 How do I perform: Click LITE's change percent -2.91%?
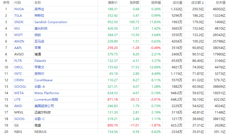(155, 100)
